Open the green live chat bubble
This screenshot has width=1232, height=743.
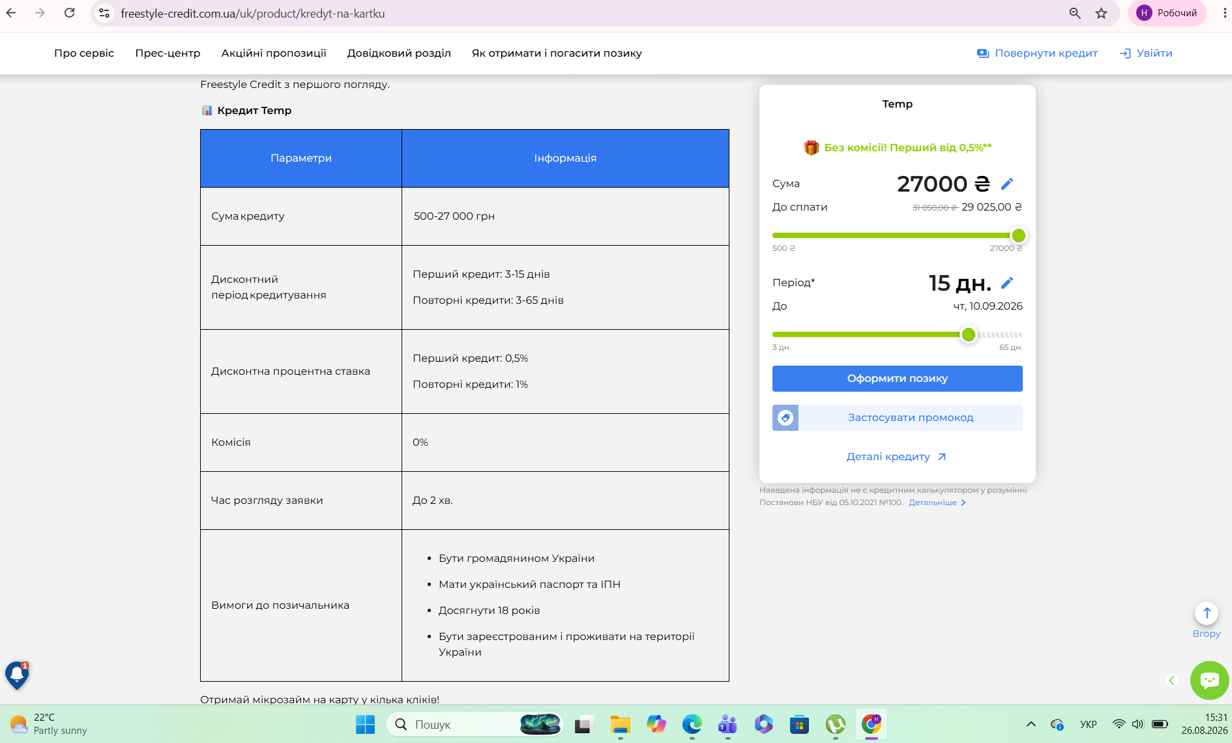[x=1210, y=680]
